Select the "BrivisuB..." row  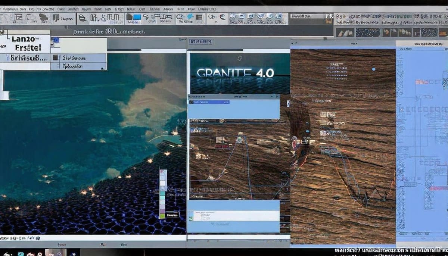(25, 58)
